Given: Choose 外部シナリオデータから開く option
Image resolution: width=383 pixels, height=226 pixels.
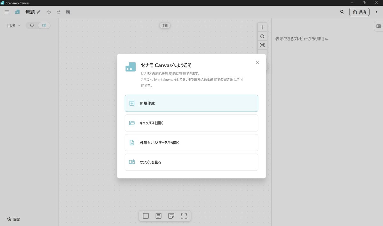Looking at the screenshot, I should click(x=191, y=143).
